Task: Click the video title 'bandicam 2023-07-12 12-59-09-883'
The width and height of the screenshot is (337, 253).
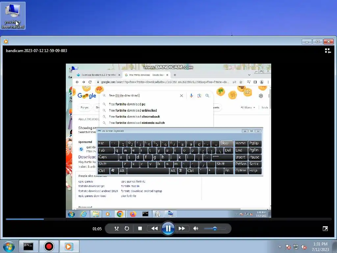Action: (37, 51)
